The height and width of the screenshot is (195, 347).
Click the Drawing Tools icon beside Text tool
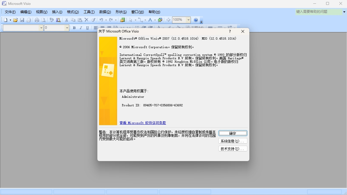click(160, 20)
